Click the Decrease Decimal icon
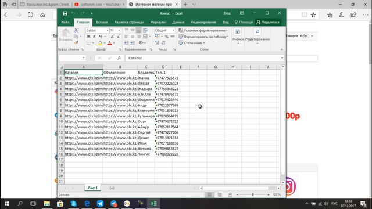This screenshot has width=372, height=209. click(x=163, y=42)
